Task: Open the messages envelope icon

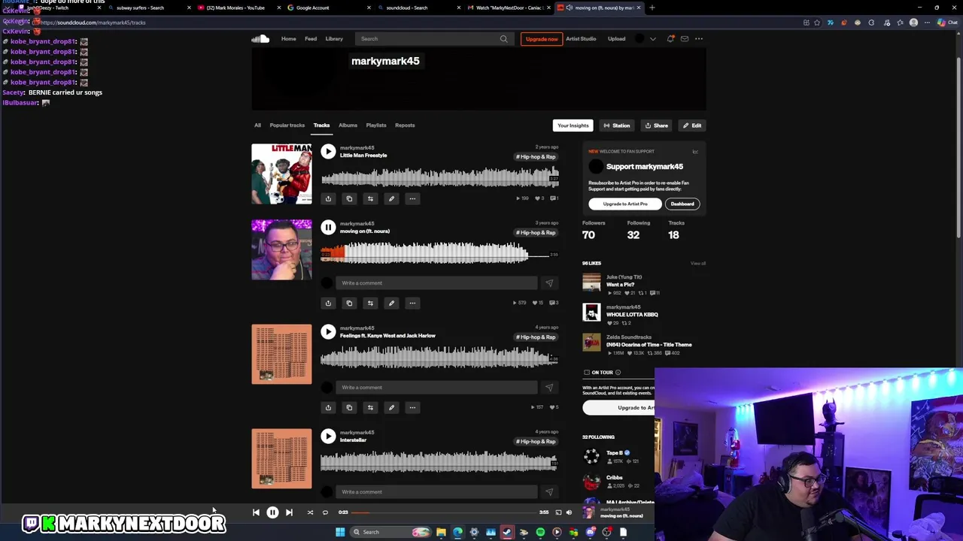Action: [x=685, y=38]
